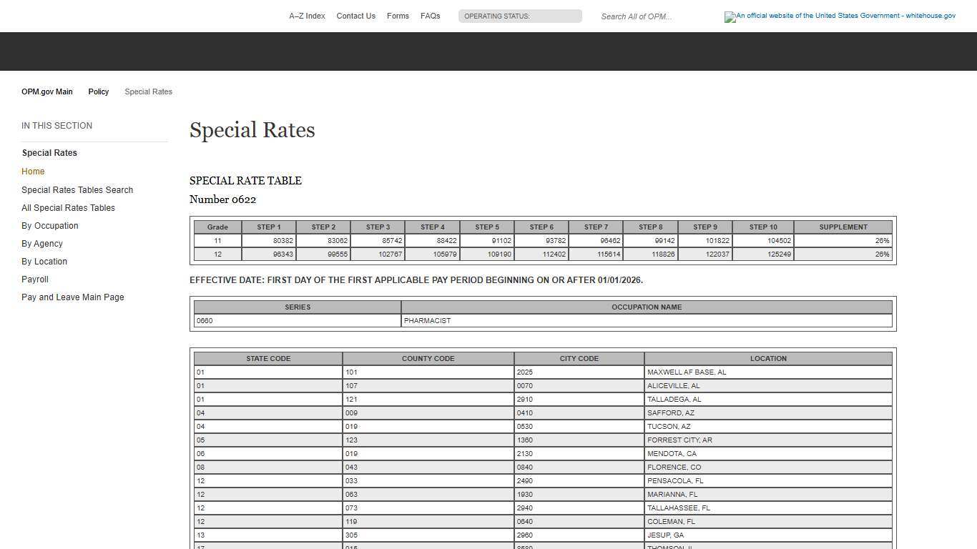Navigate to OPM.gov Main breadcrumb
Screen dimensions: 977x549
point(46,91)
